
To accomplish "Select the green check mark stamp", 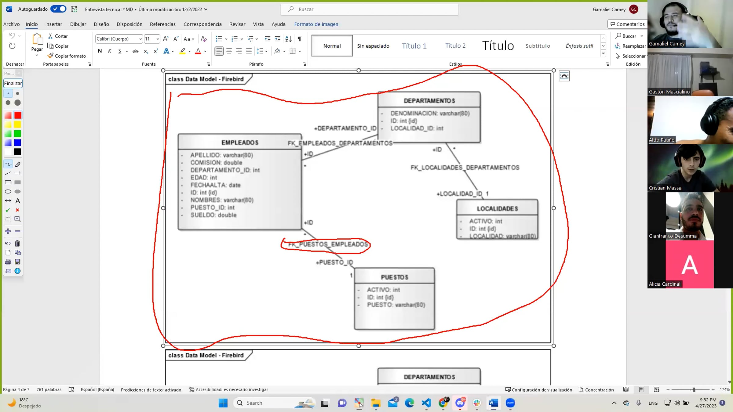I will 8,210.
